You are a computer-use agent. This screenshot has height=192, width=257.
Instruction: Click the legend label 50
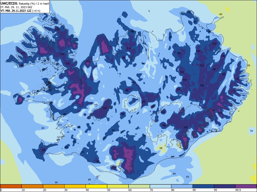(x=108, y=190)
